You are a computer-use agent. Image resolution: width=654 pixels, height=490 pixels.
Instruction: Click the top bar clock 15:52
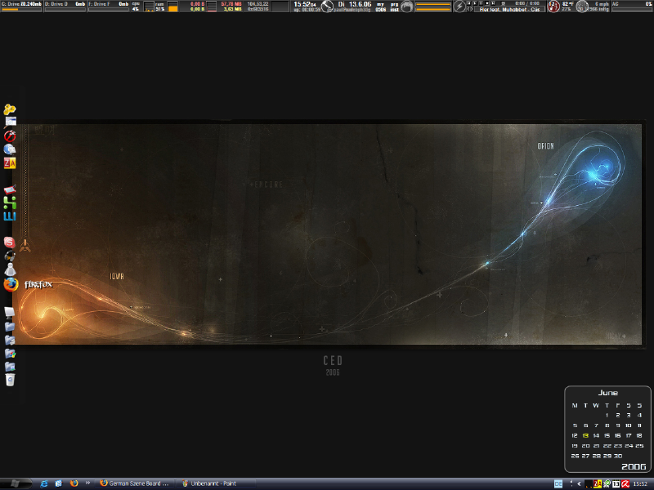pyautogui.click(x=305, y=4)
